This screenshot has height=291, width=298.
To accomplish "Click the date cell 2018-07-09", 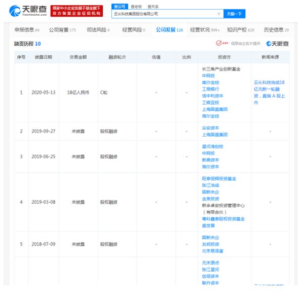I will (44, 244).
